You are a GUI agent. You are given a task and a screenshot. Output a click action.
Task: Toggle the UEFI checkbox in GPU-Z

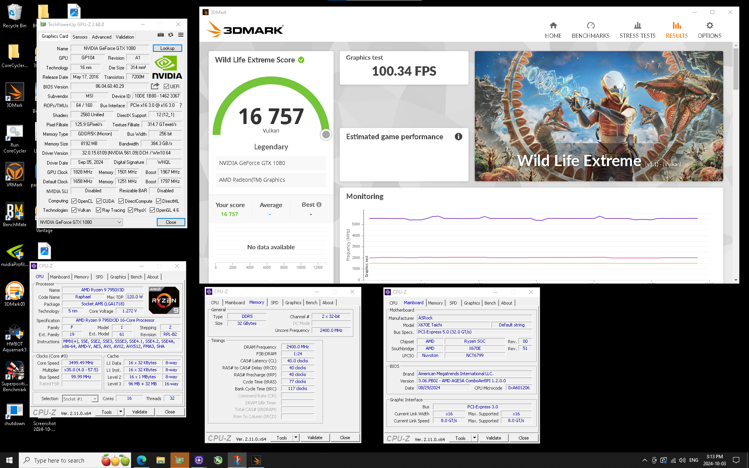167,86
